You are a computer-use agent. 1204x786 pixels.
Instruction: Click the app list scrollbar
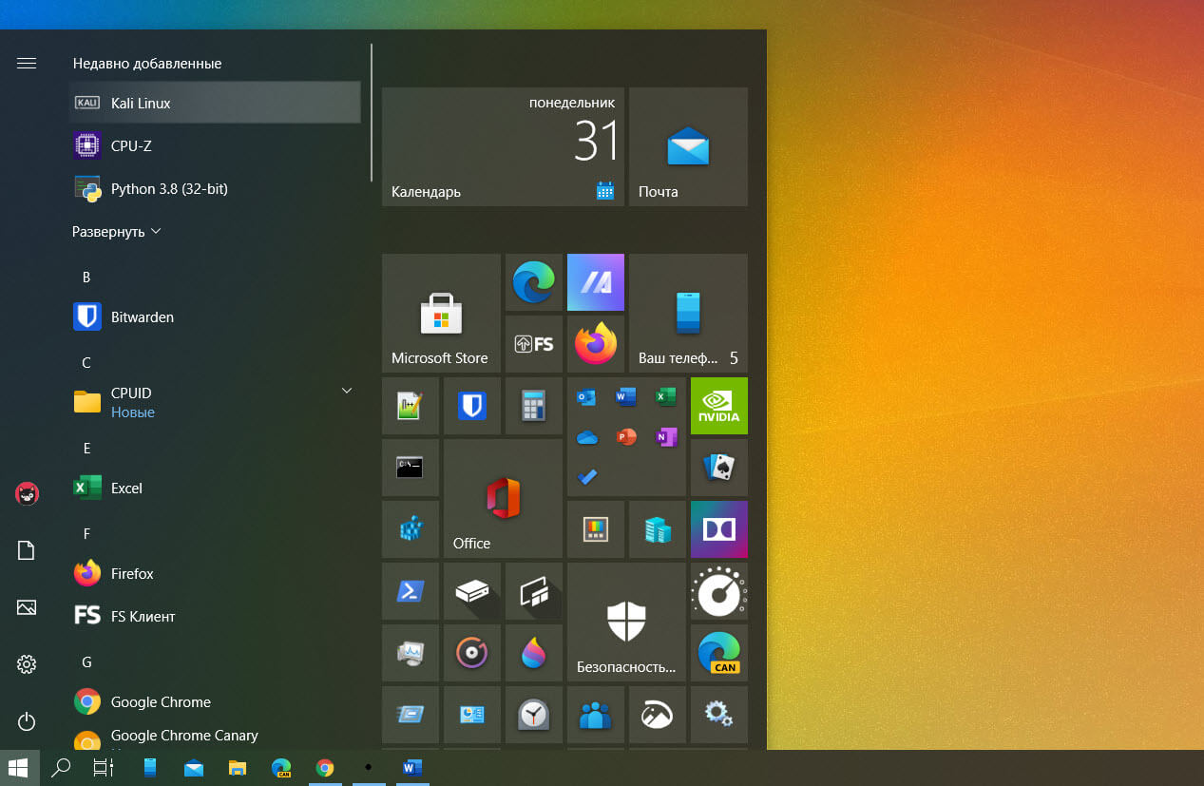pyautogui.click(x=372, y=112)
